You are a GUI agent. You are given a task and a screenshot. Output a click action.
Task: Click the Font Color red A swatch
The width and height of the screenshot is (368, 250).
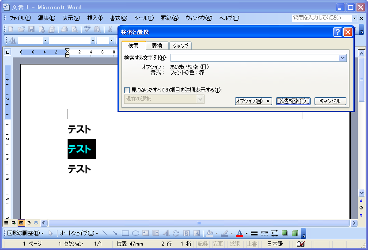(239, 233)
